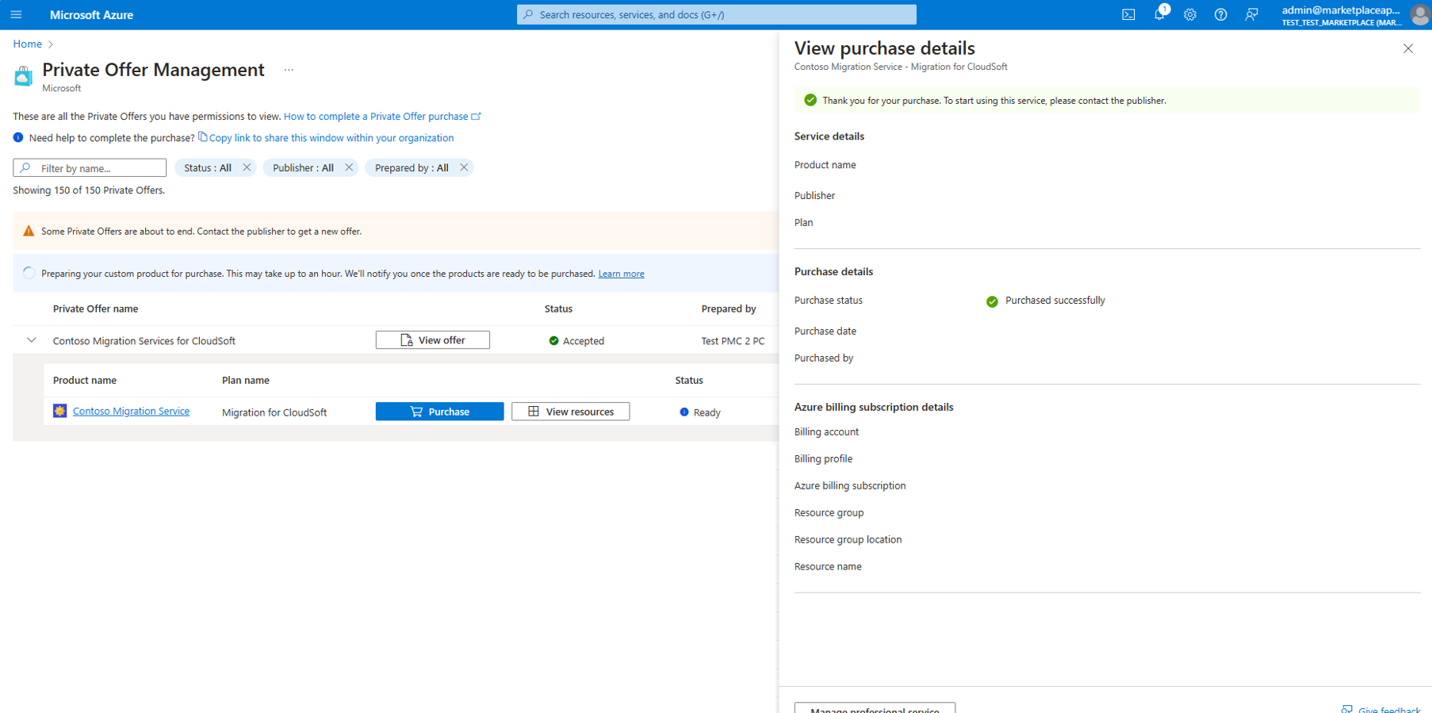Close the View purchase details panel
Screen dimensions: 1432x713
point(1408,48)
